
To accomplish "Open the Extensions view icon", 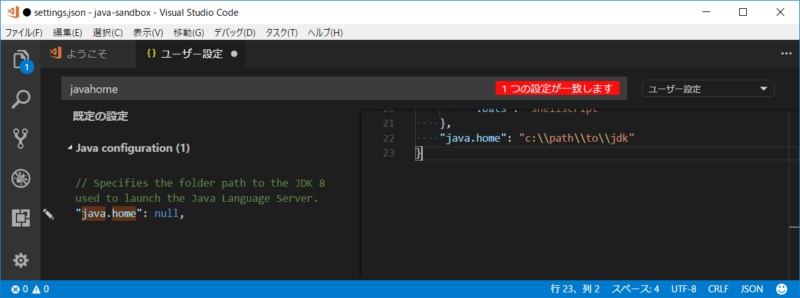I will coord(20,218).
